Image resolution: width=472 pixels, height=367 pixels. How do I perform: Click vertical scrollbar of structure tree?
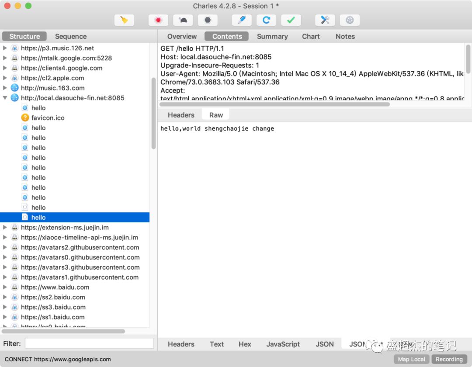tap(153, 114)
